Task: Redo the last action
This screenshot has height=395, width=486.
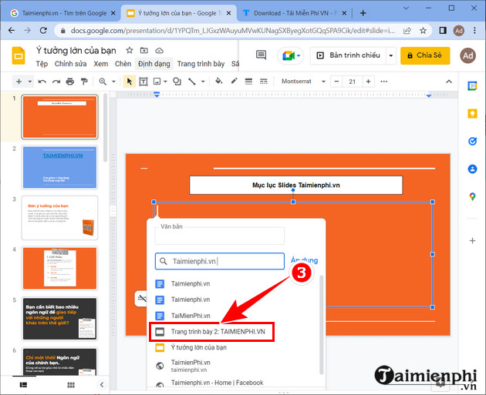Action: tap(56, 82)
